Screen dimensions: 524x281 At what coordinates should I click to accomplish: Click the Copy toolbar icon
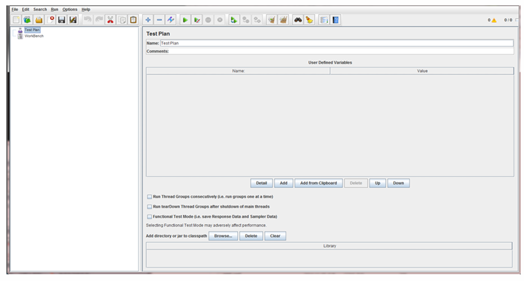[122, 20]
